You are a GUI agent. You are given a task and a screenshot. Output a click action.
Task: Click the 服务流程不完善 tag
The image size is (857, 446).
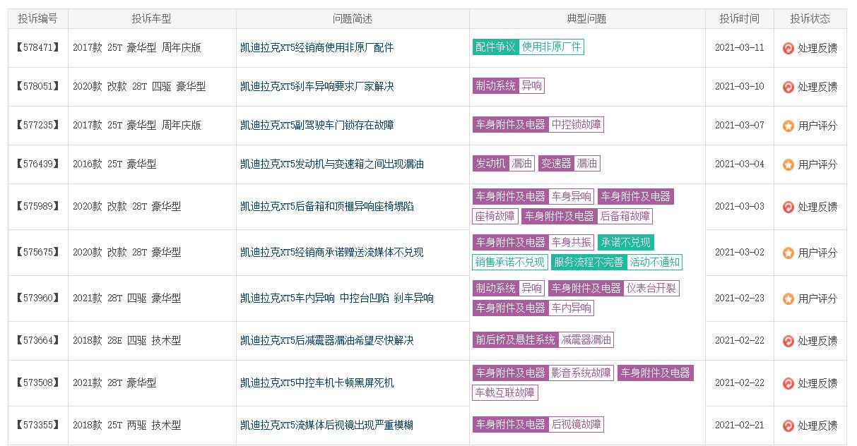point(589,262)
